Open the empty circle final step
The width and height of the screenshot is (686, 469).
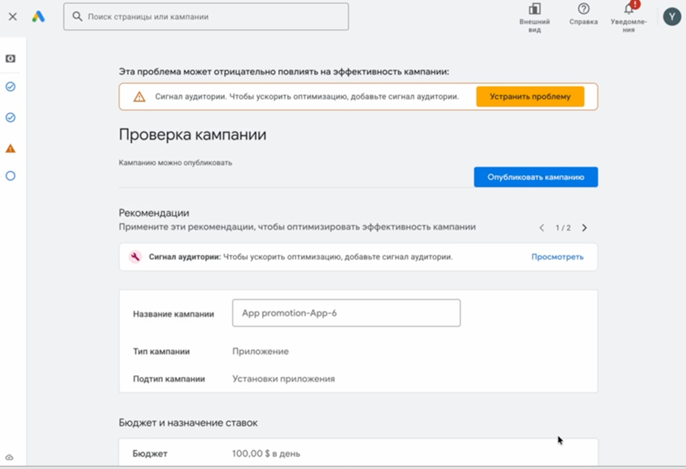pyautogui.click(x=11, y=176)
